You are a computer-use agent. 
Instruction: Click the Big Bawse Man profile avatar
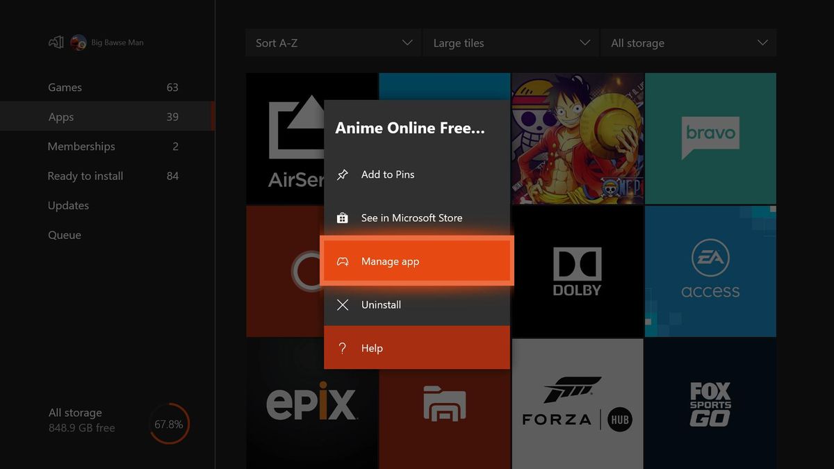77,42
